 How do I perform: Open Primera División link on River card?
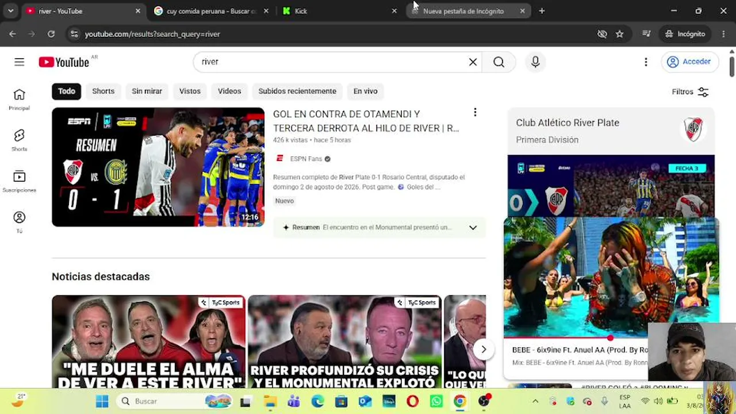point(547,140)
